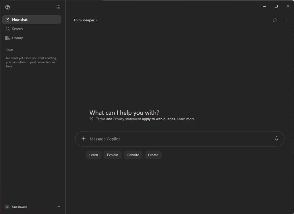Activate the microphone voice input

click(276, 139)
